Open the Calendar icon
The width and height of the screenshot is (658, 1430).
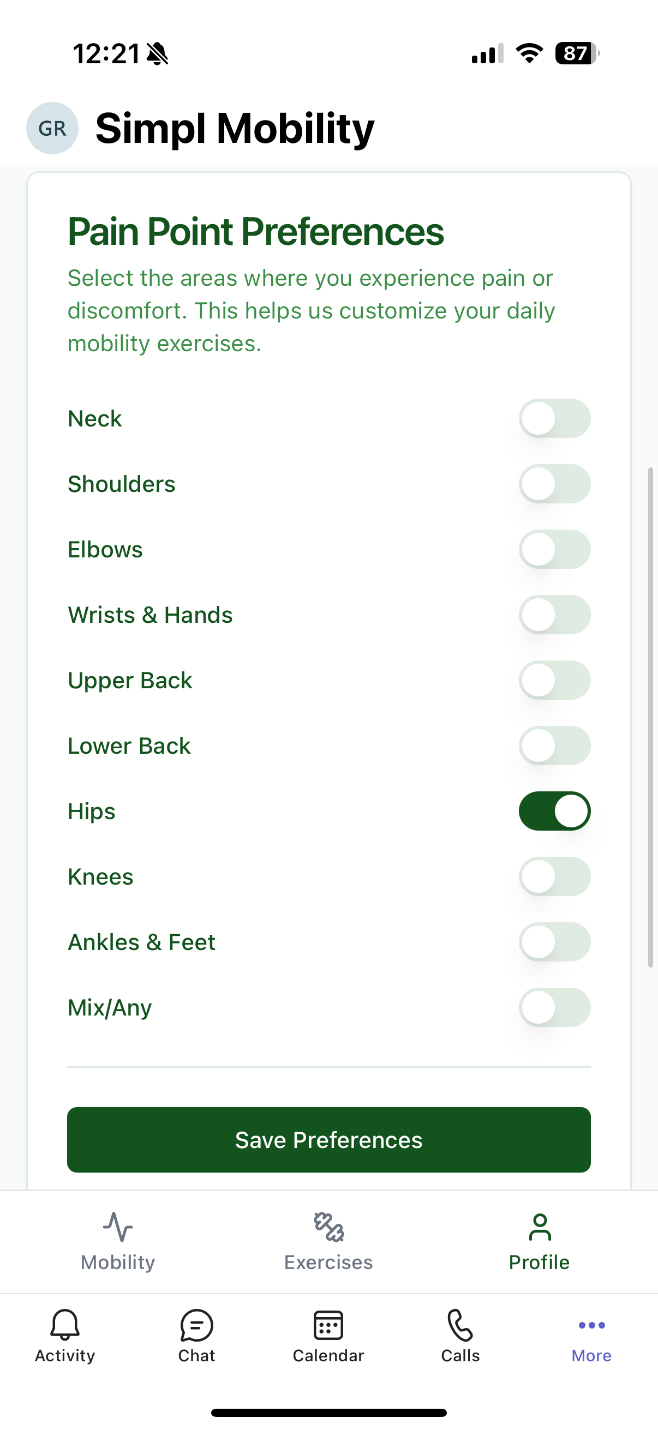(328, 1325)
